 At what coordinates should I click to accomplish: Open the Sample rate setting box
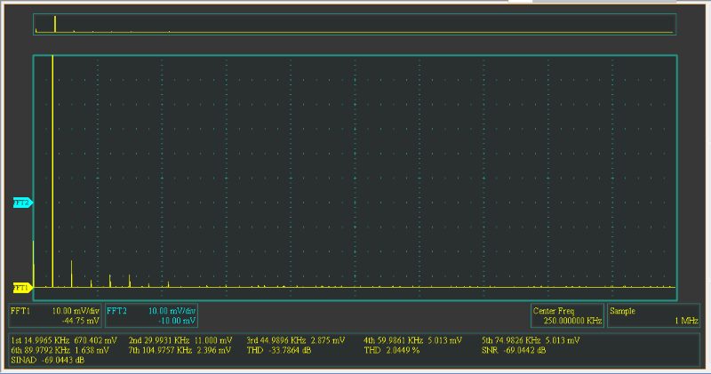click(x=653, y=315)
